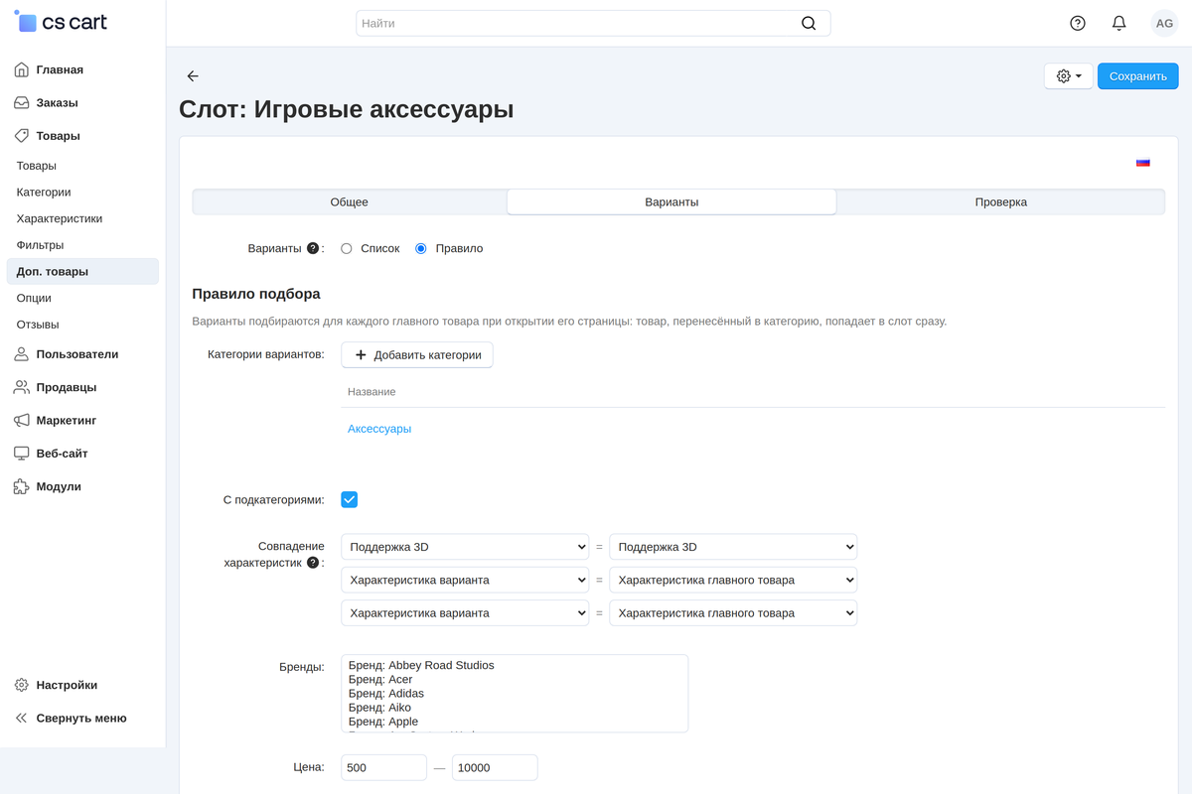The width and height of the screenshot is (1192, 794).
Task: Open the AG user avatar menu
Action: pos(1164,23)
